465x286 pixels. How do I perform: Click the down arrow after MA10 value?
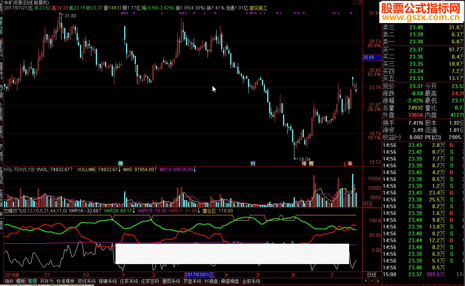point(195,170)
